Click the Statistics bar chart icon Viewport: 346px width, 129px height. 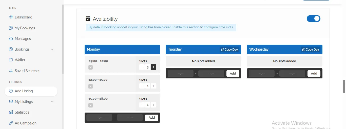11,112
